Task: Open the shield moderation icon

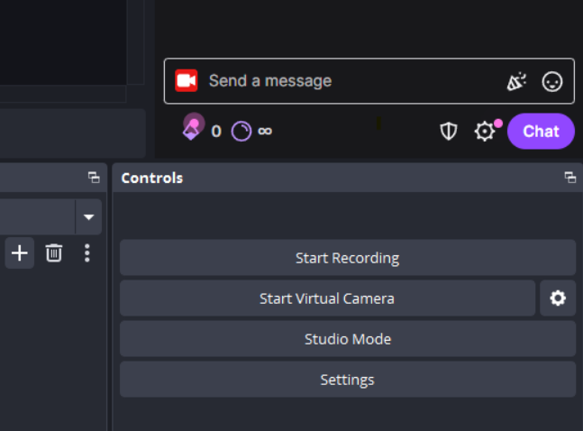Action: (x=449, y=131)
